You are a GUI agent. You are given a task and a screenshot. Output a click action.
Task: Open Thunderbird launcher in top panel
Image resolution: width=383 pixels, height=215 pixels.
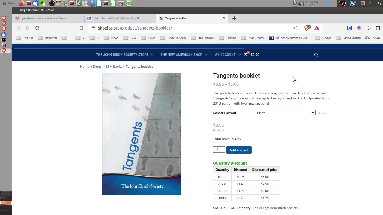click(35, 3)
